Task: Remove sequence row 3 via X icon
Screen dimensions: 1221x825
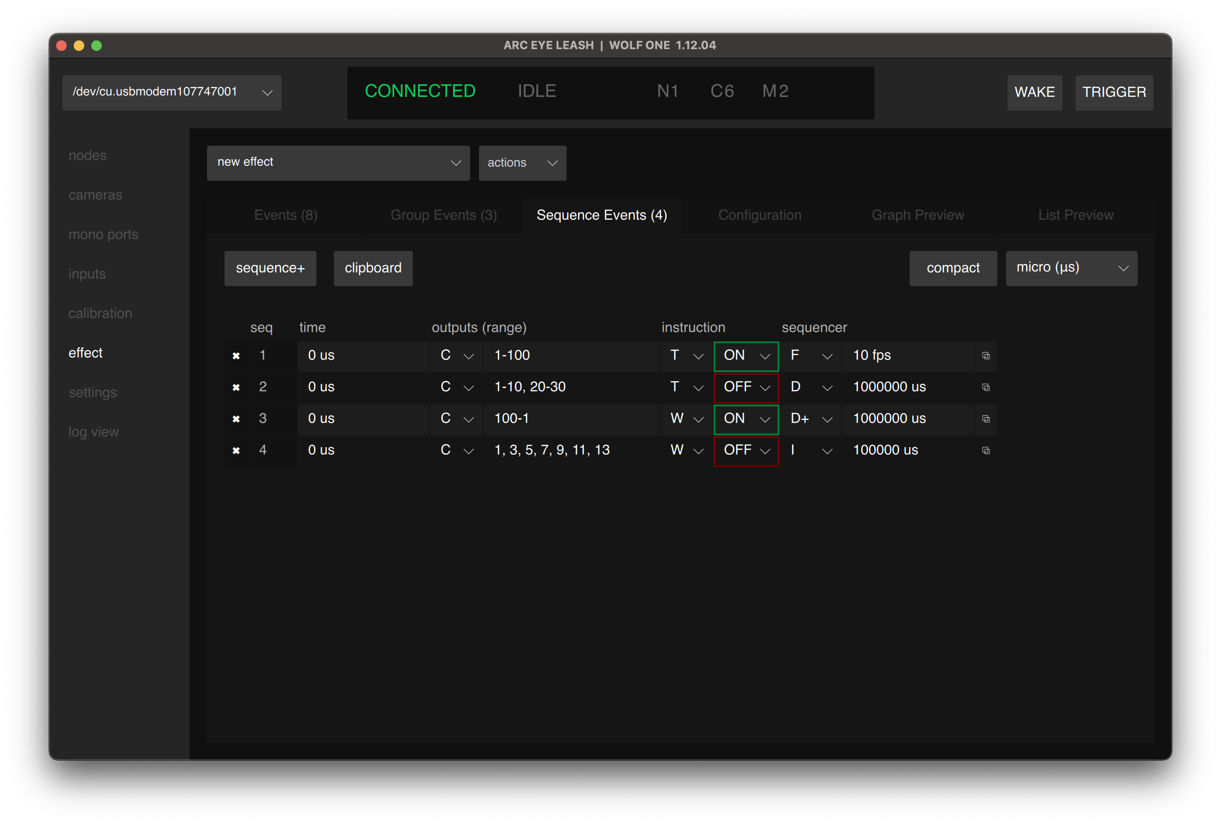Action: pyautogui.click(x=236, y=419)
